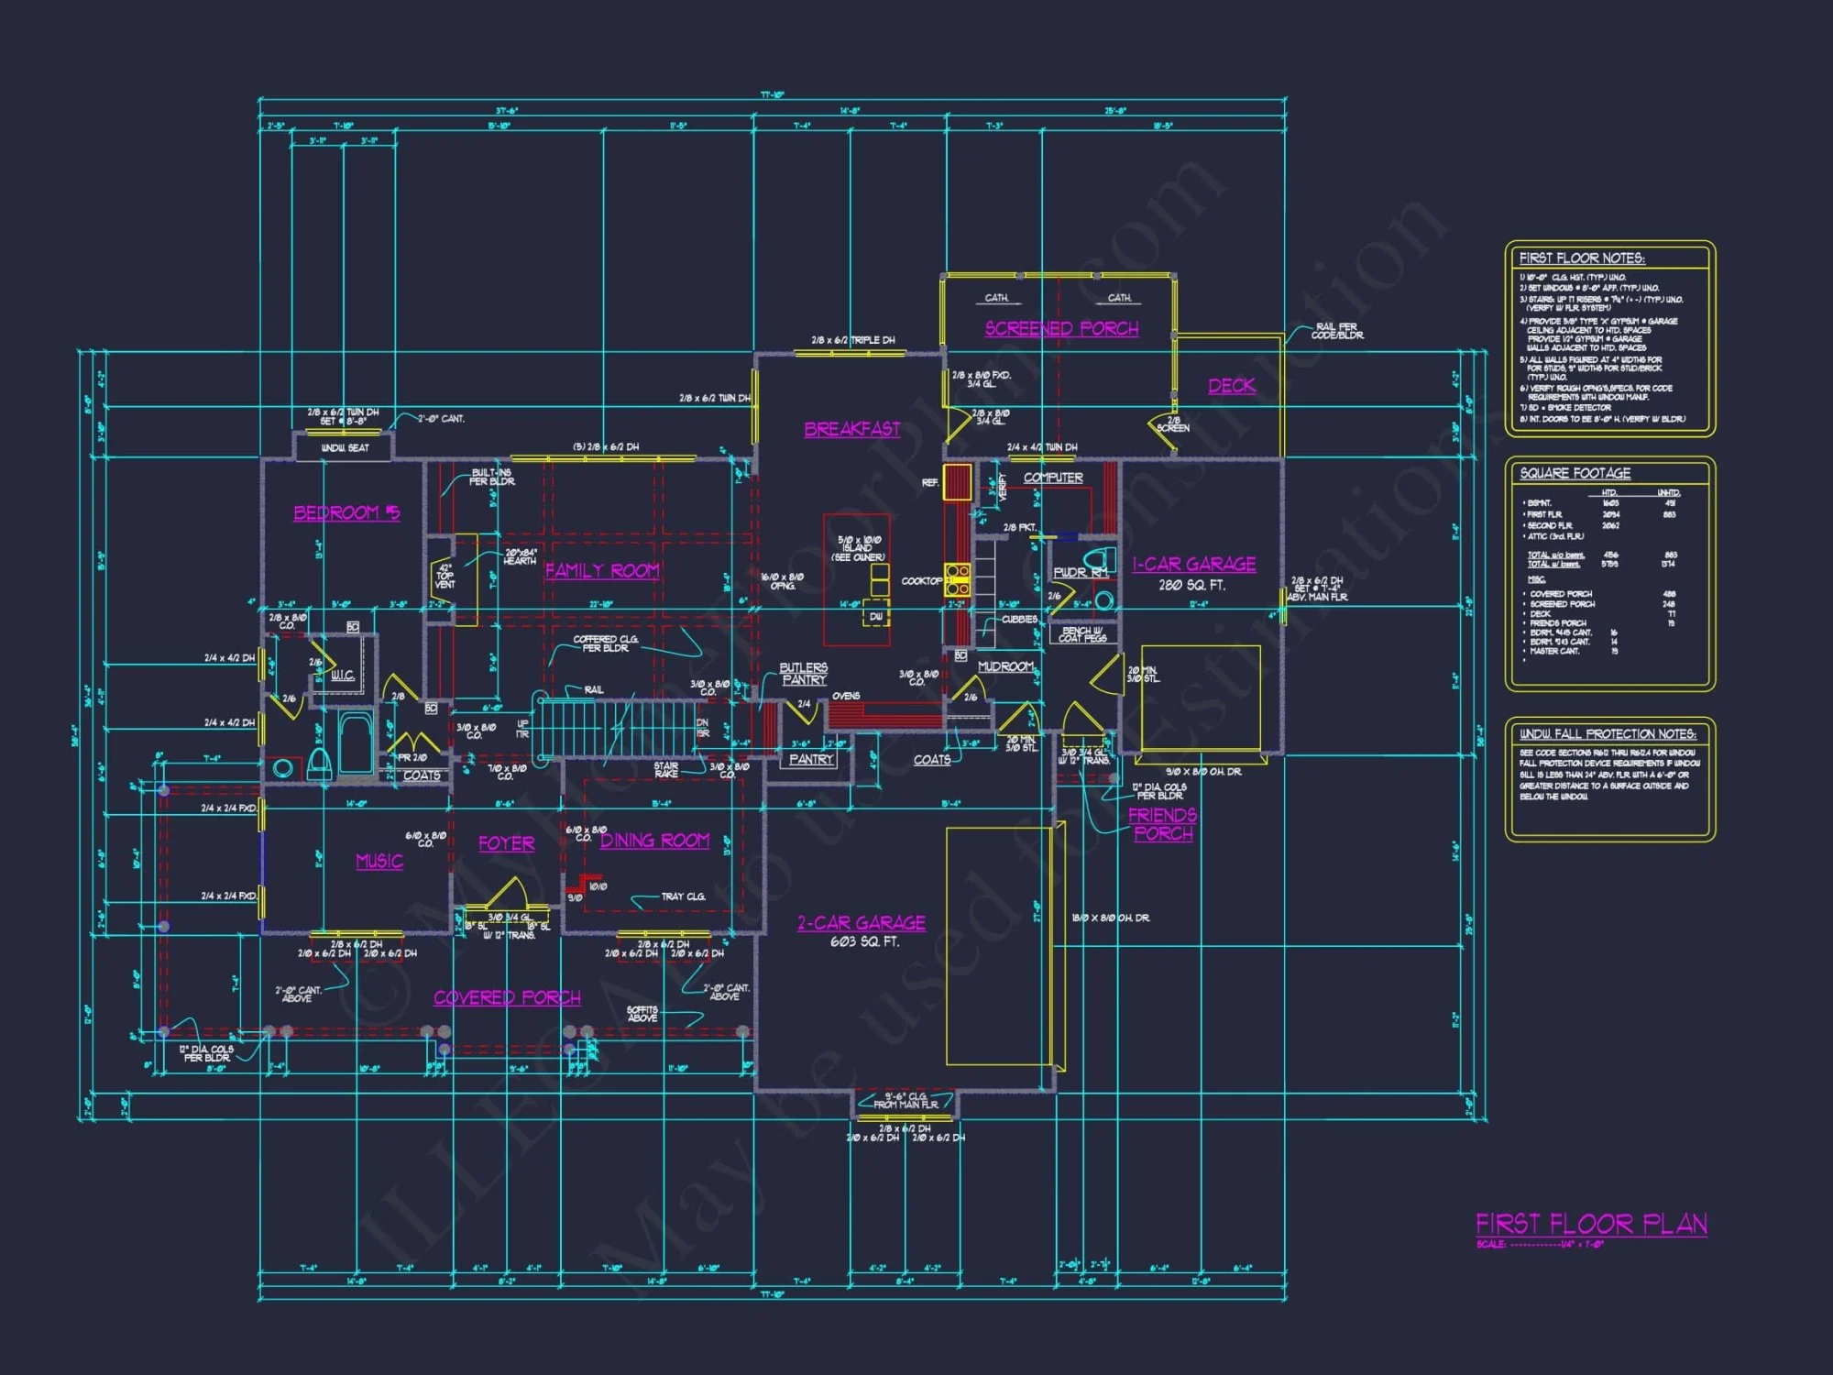Image resolution: width=1833 pixels, height=1375 pixels.
Task: Click the COVERED PORCH label
Action: coord(507,997)
